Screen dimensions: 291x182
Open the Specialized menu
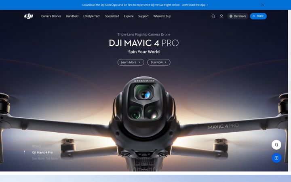112,16
